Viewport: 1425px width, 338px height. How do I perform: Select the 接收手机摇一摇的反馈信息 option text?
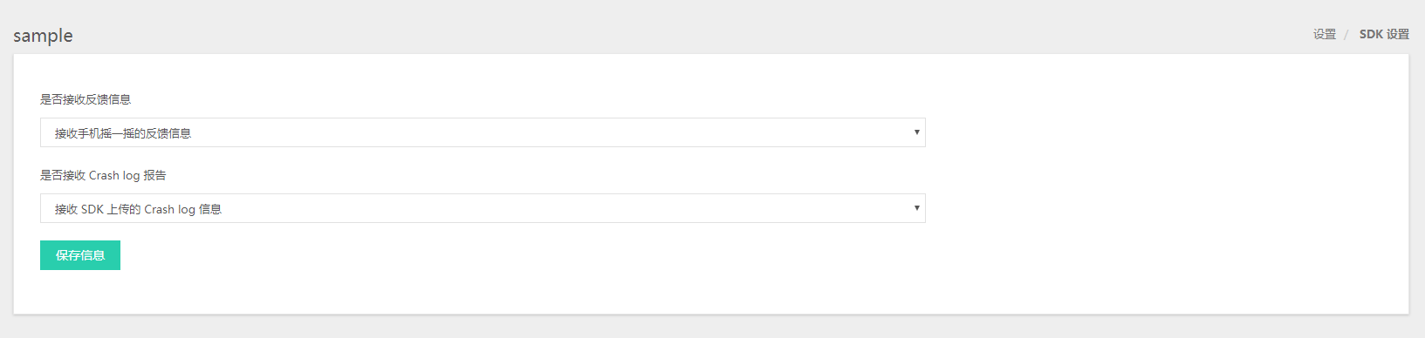point(123,133)
